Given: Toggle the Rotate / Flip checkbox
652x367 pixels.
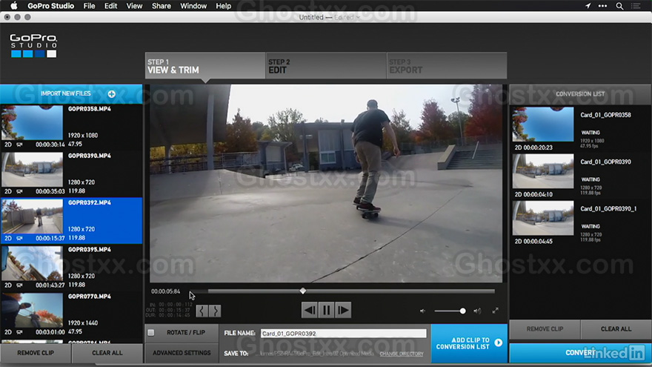Looking at the screenshot, I should point(151,332).
